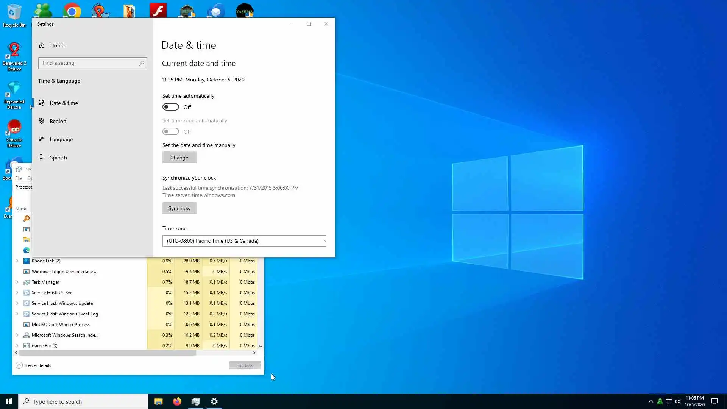Click the volume speaker tray icon
Viewport: 727px width, 409px height.
pyautogui.click(x=678, y=401)
